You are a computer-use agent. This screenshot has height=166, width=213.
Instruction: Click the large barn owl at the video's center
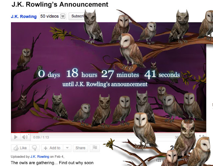pos(130,51)
